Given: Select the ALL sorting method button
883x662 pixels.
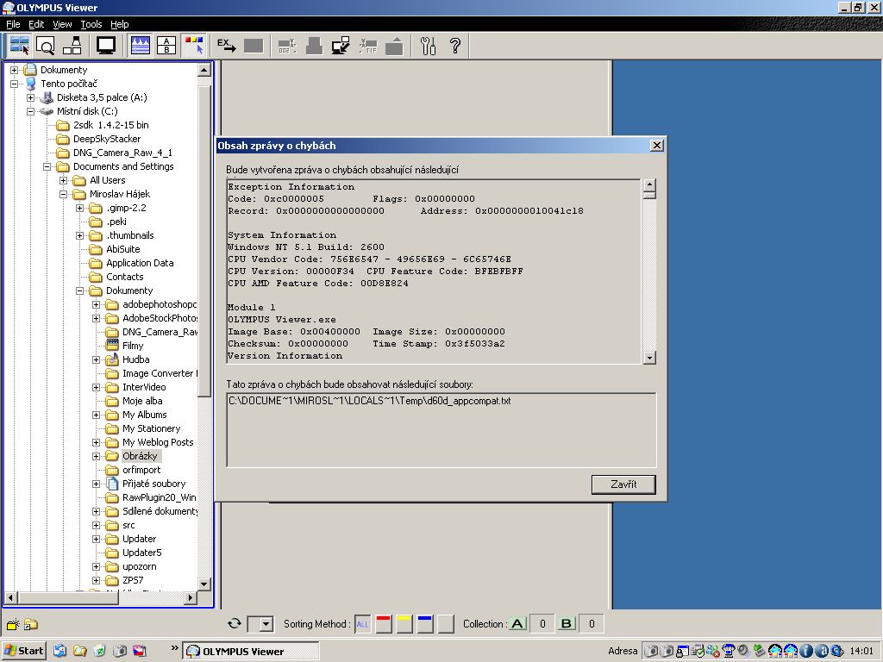Looking at the screenshot, I should coord(363,624).
